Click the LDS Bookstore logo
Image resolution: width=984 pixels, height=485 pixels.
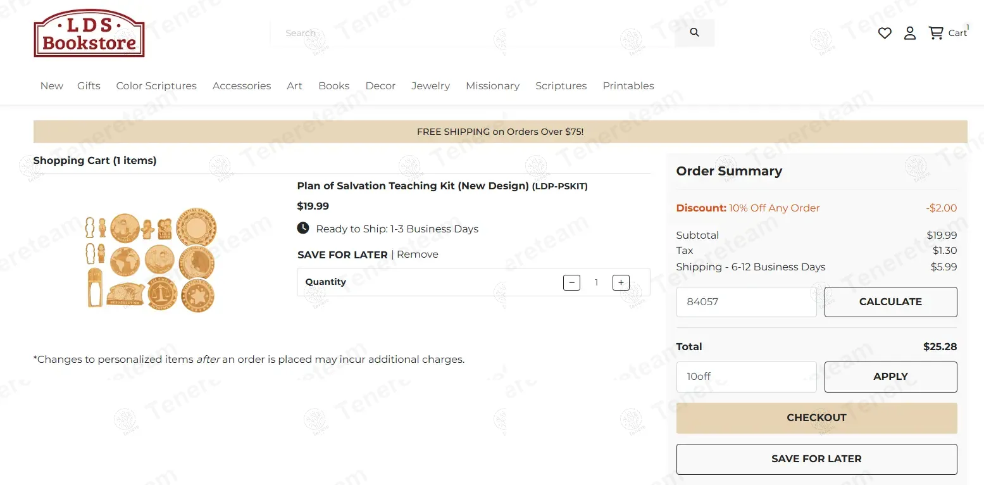(89, 33)
